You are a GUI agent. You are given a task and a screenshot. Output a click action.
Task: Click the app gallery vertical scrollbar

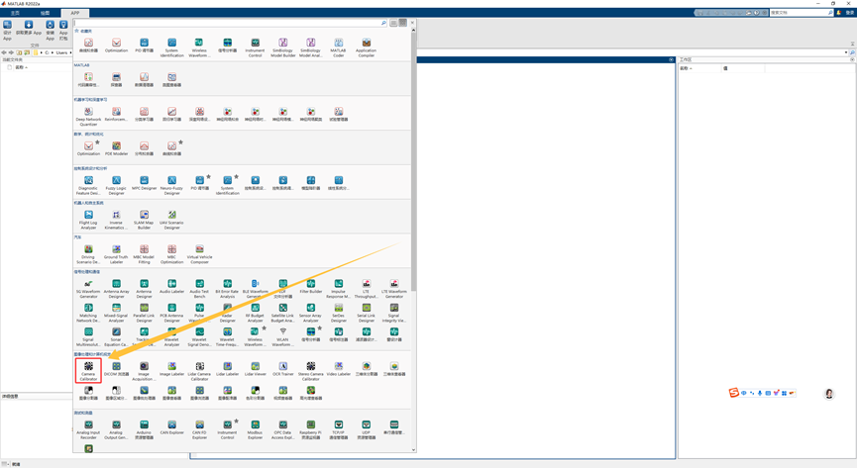click(413, 161)
